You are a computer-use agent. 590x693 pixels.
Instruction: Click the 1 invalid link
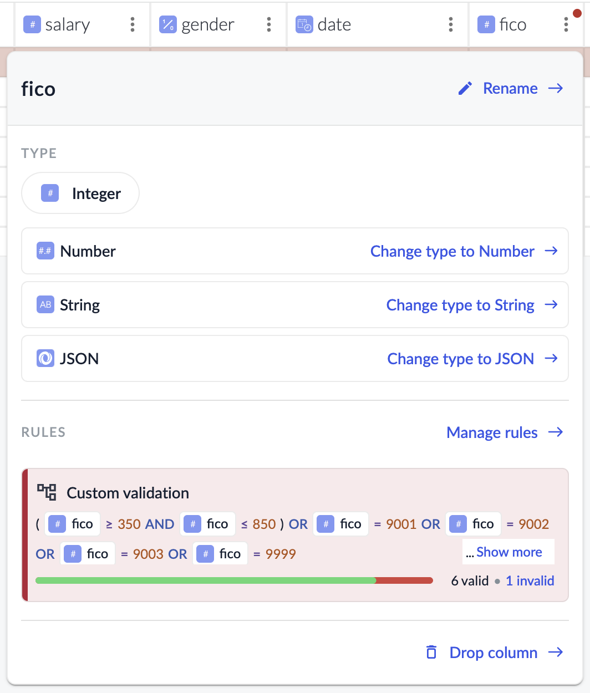tap(530, 580)
